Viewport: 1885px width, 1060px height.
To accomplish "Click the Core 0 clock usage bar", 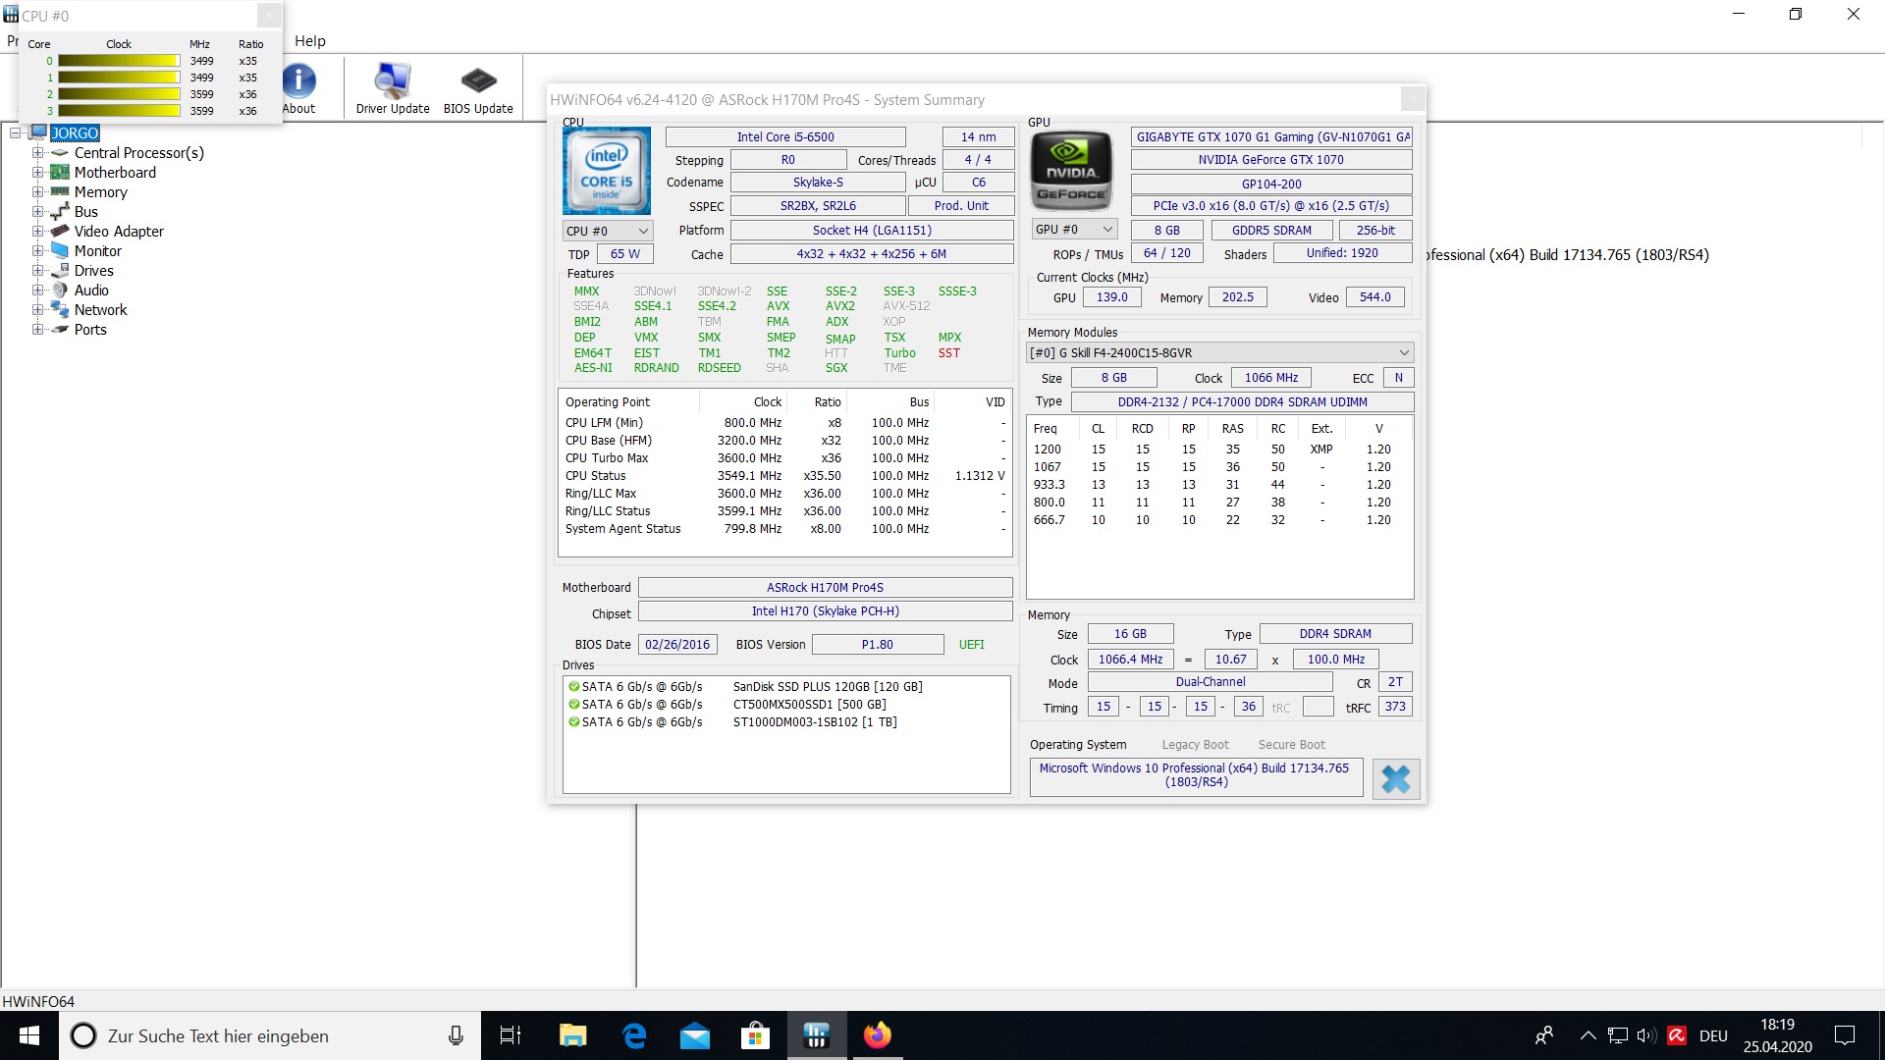I will click(118, 61).
